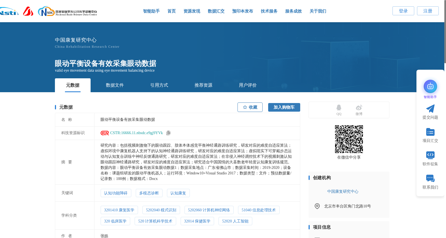The image size is (446, 238).
Task: Click the header title 中国康复研究中心
Action: pos(76,40)
